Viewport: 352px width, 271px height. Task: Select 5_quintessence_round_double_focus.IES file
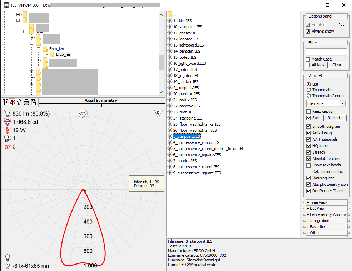[209, 149]
